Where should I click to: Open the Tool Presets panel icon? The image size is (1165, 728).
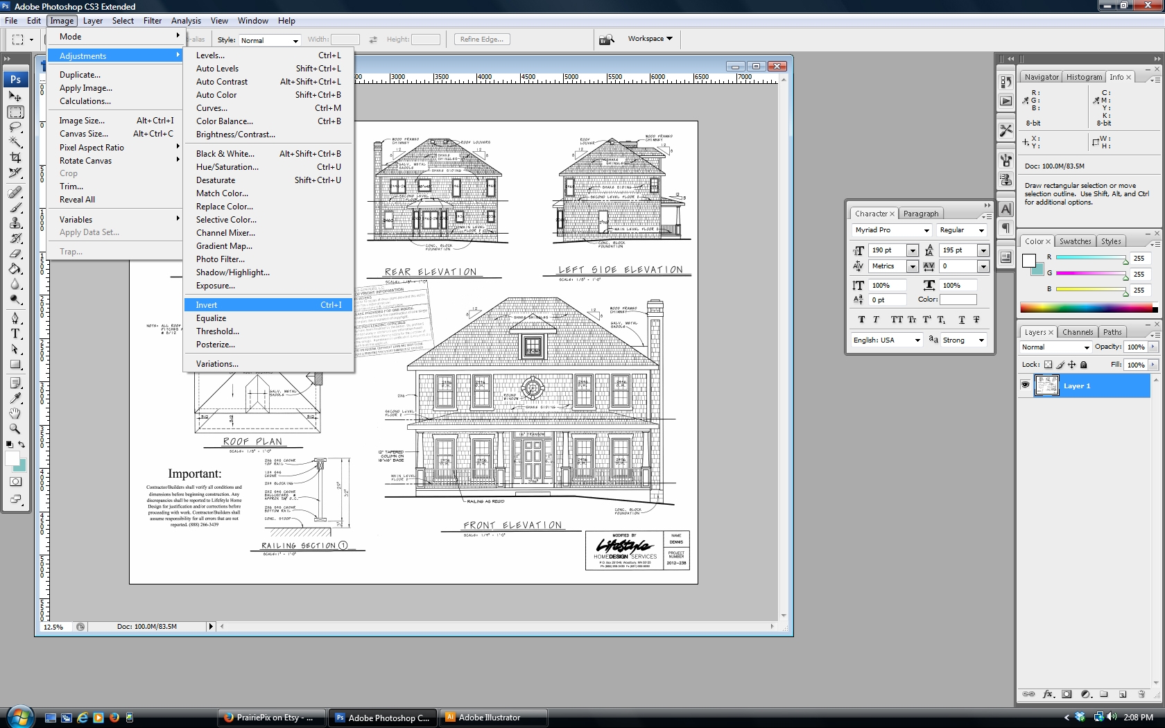click(x=1006, y=130)
